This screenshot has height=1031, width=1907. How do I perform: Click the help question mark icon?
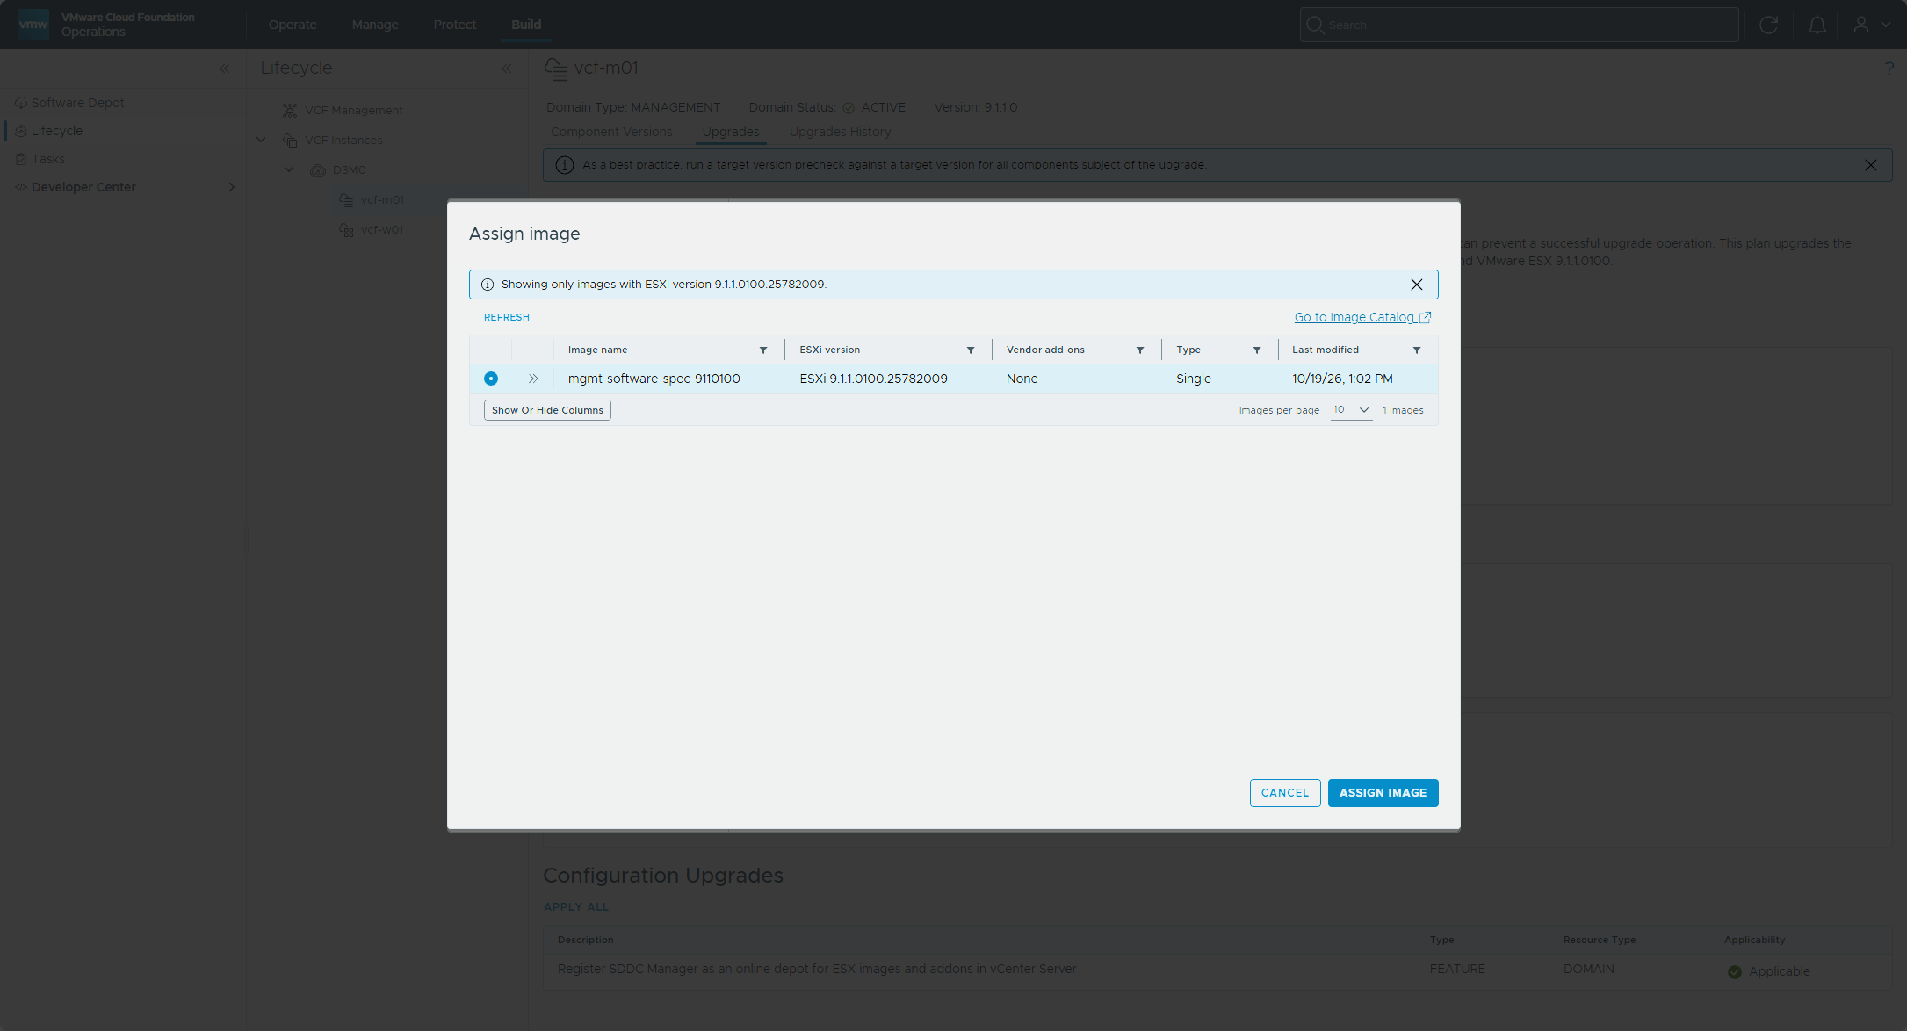1889,68
